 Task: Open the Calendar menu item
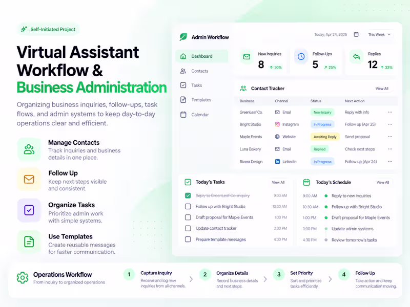point(202,115)
